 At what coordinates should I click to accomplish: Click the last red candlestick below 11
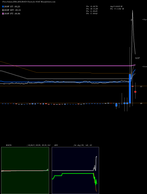coord(135,92)
